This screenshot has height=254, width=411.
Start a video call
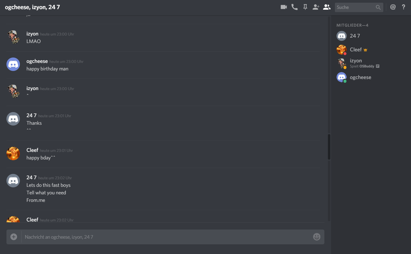pos(284,7)
